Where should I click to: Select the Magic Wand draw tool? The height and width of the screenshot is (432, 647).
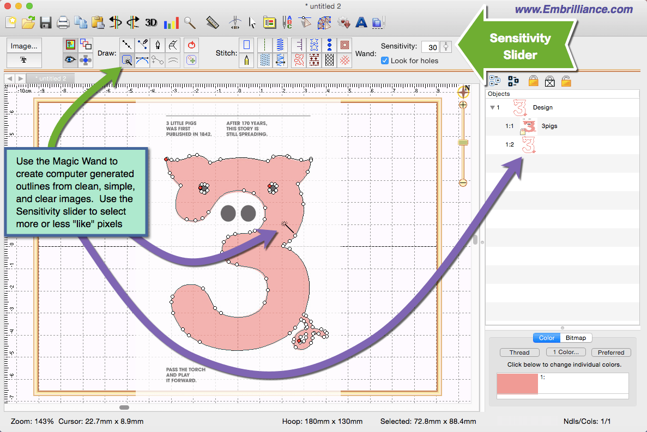coord(127,60)
